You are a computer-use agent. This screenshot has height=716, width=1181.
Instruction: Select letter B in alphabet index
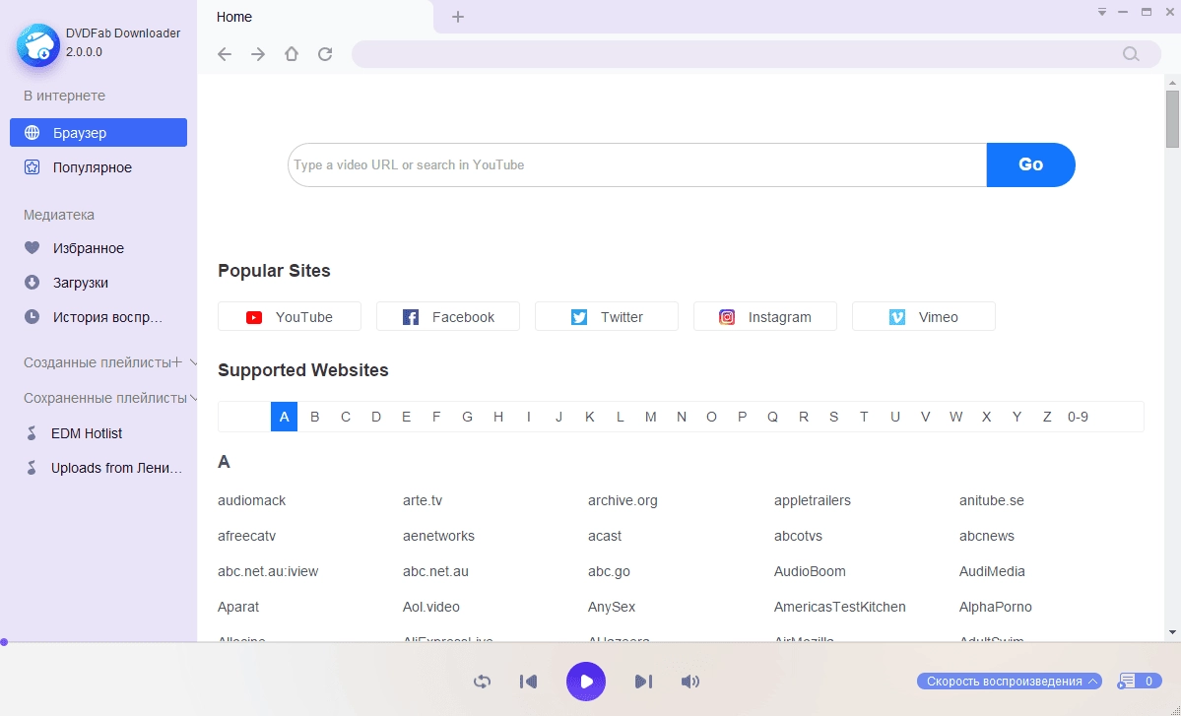[315, 417]
